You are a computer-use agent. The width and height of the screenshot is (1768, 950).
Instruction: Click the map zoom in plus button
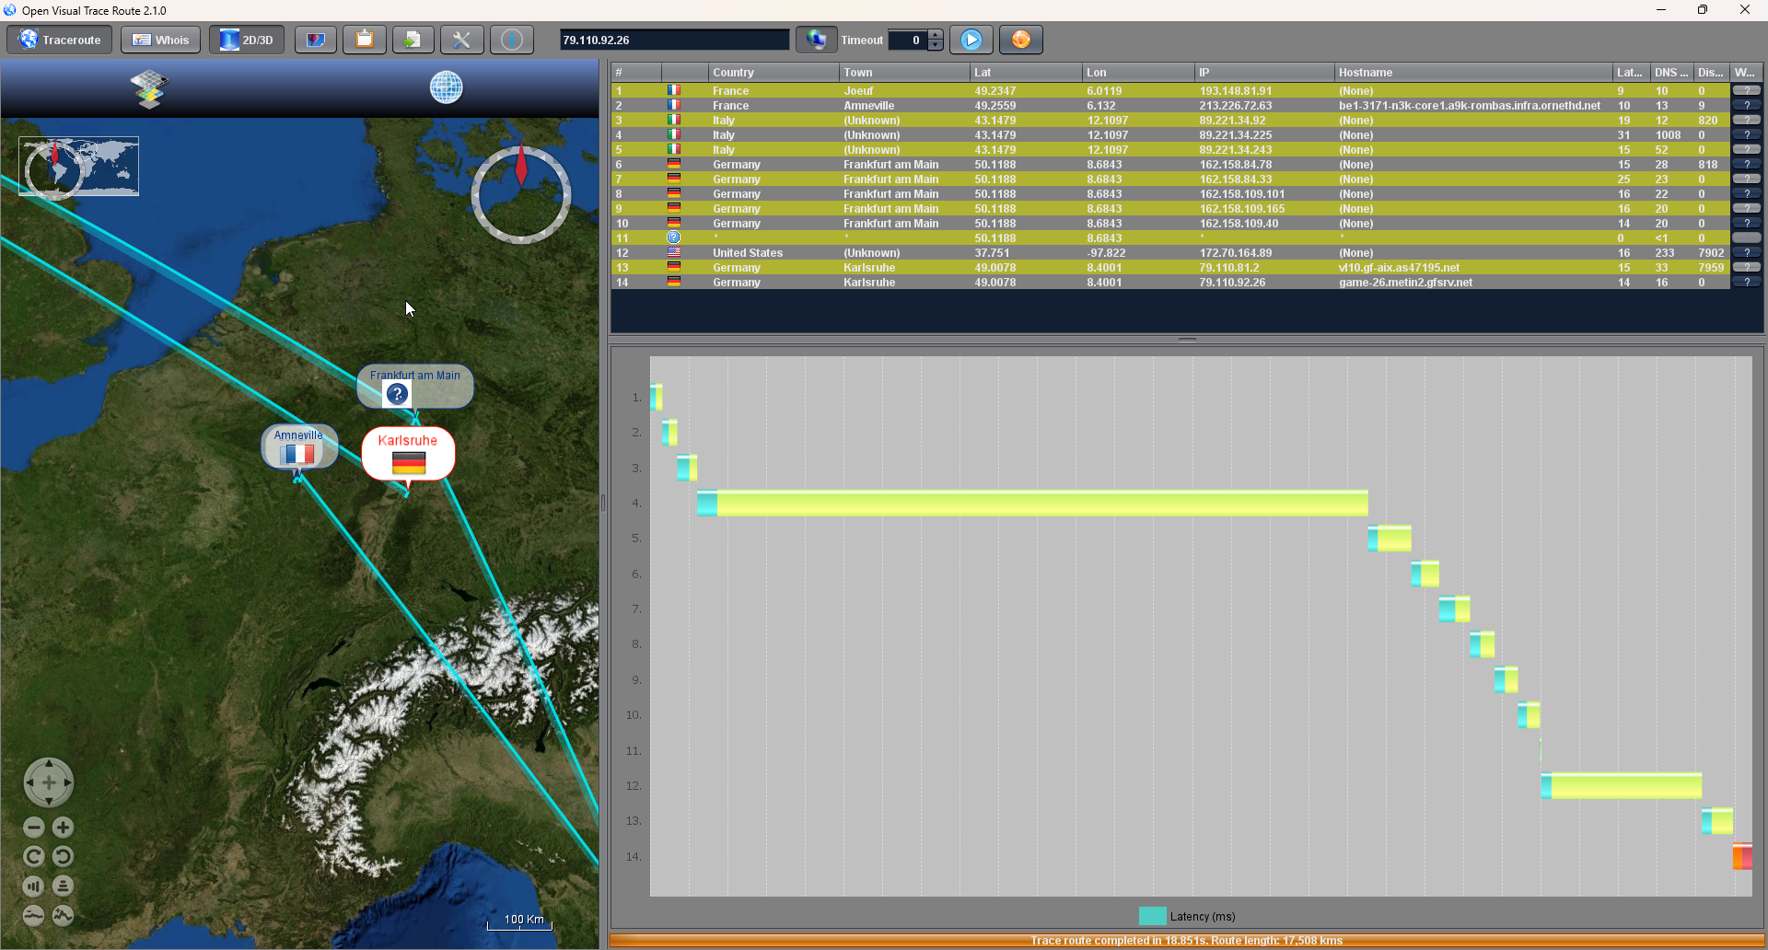[63, 828]
